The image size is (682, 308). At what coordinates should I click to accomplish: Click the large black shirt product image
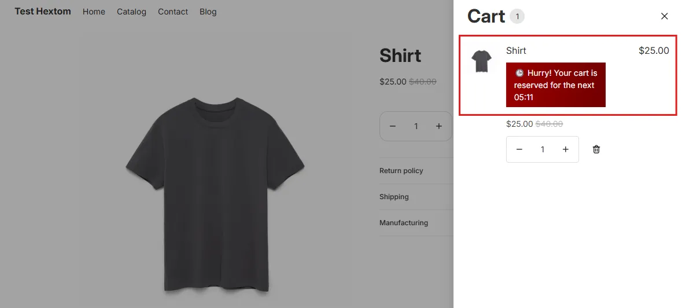click(215, 195)
